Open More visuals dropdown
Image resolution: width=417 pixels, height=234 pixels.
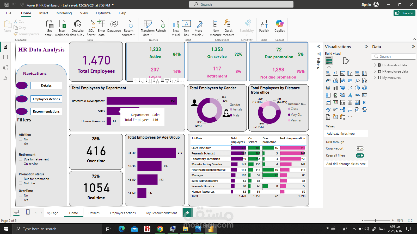(x=198, y=28)
